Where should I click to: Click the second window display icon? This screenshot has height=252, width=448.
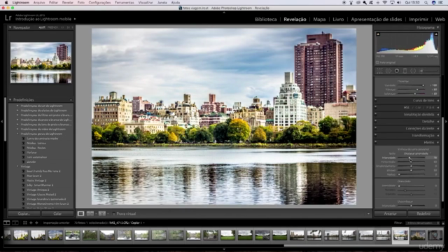15,223
